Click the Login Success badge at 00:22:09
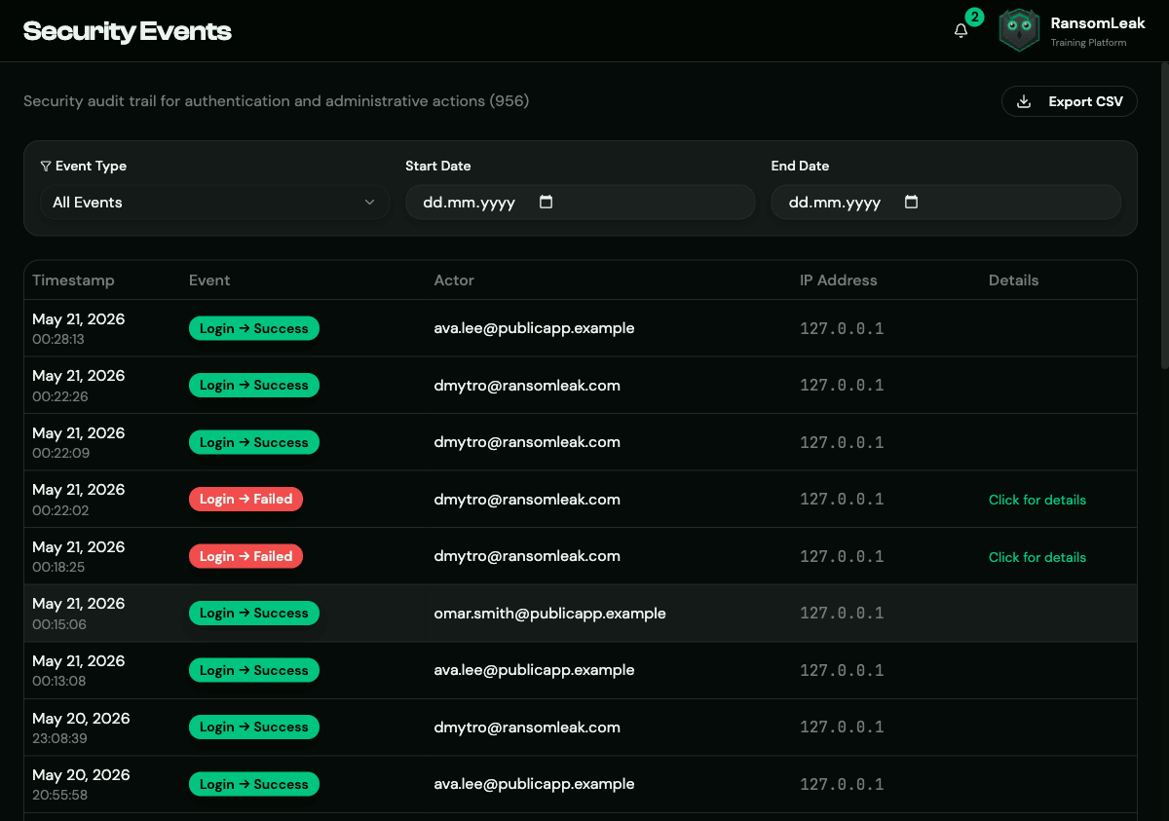This screenshot has width=1169, height=821. pos(254,442)
